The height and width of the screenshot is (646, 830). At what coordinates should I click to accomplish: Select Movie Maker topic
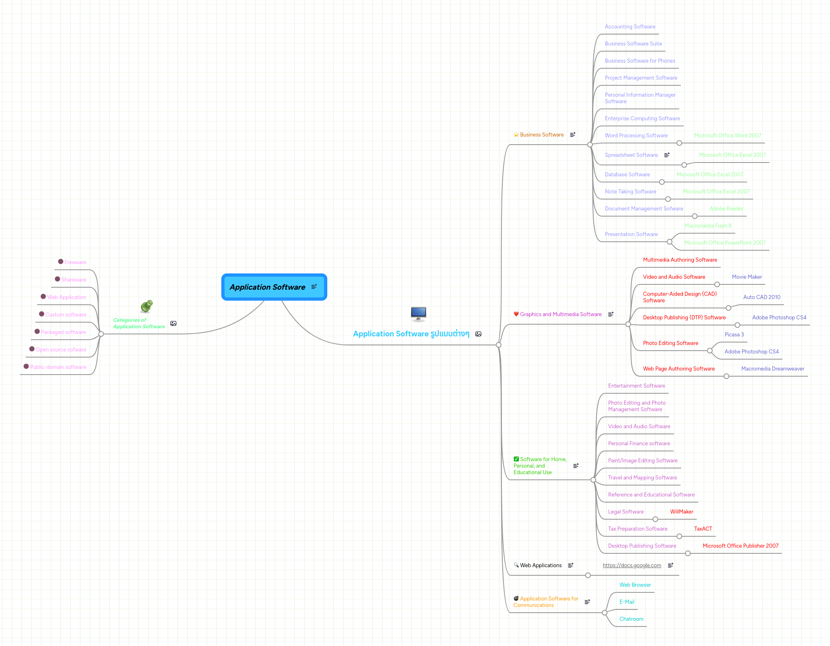point(747,277)
